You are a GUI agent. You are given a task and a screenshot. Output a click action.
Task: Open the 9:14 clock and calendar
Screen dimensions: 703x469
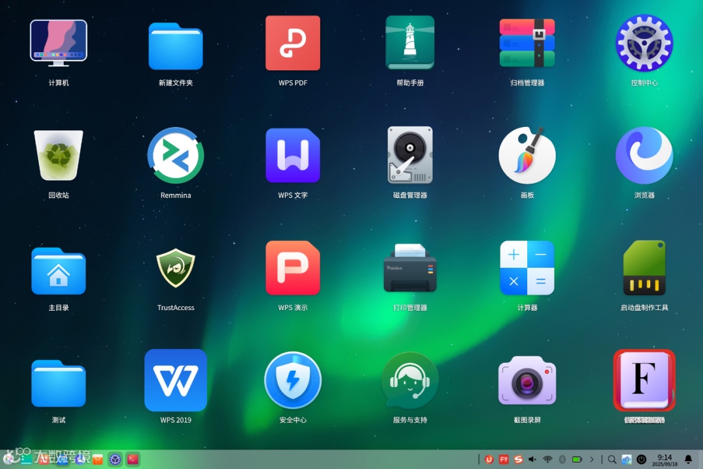click(665, 460)
